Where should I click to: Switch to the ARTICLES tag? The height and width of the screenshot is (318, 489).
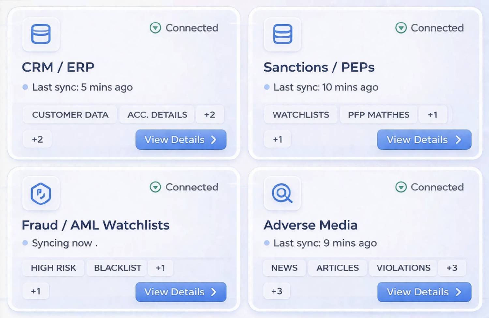(337, 268)
